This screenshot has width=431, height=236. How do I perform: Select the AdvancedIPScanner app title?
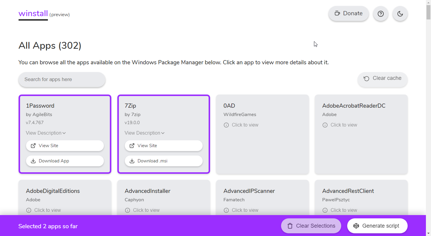(x=249, y=191)
